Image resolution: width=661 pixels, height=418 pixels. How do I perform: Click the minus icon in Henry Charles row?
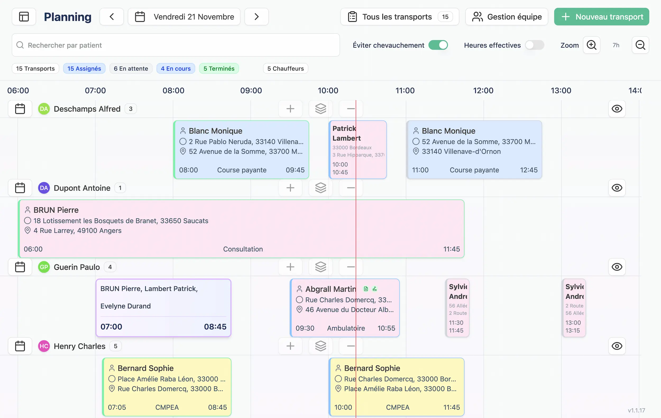pyautogui.click(x=351, y=346)
